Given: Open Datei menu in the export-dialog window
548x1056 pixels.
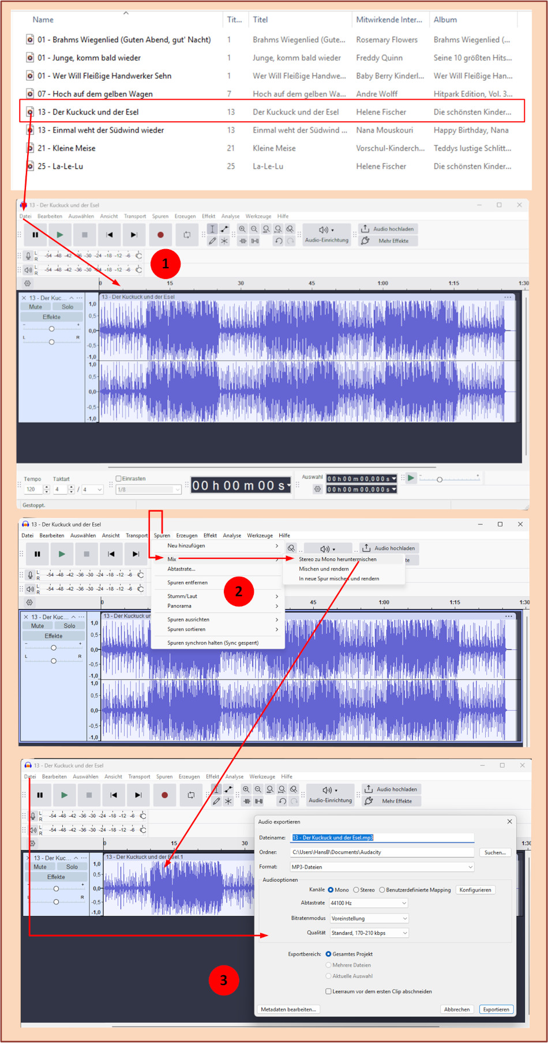Looking at the screenshot, I should point(30,777).
